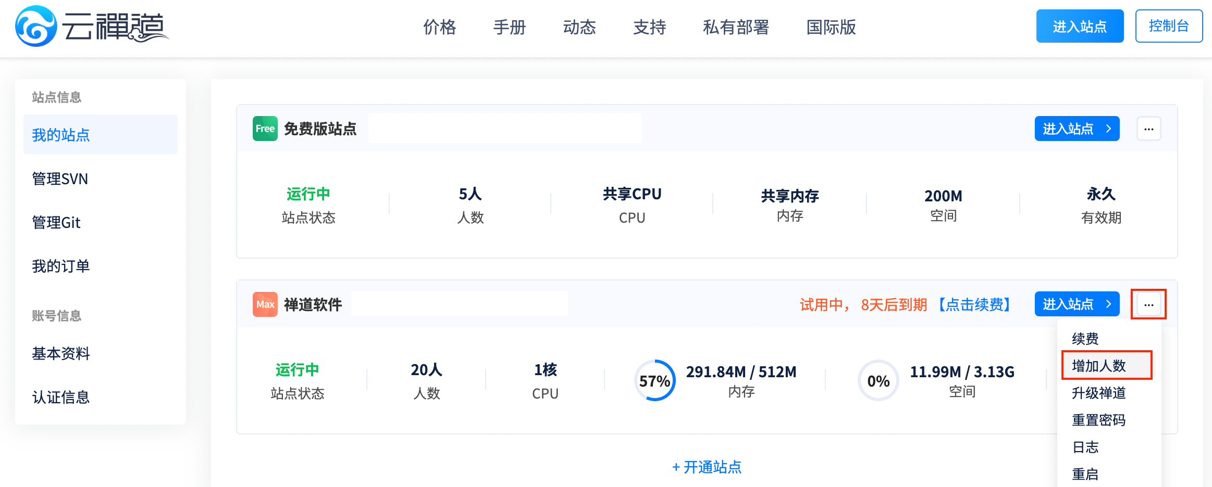Image resolution: width=1212 pixels, height=487 pixels.
Task: Open 价格 in the top navigation
Action: 439,27
